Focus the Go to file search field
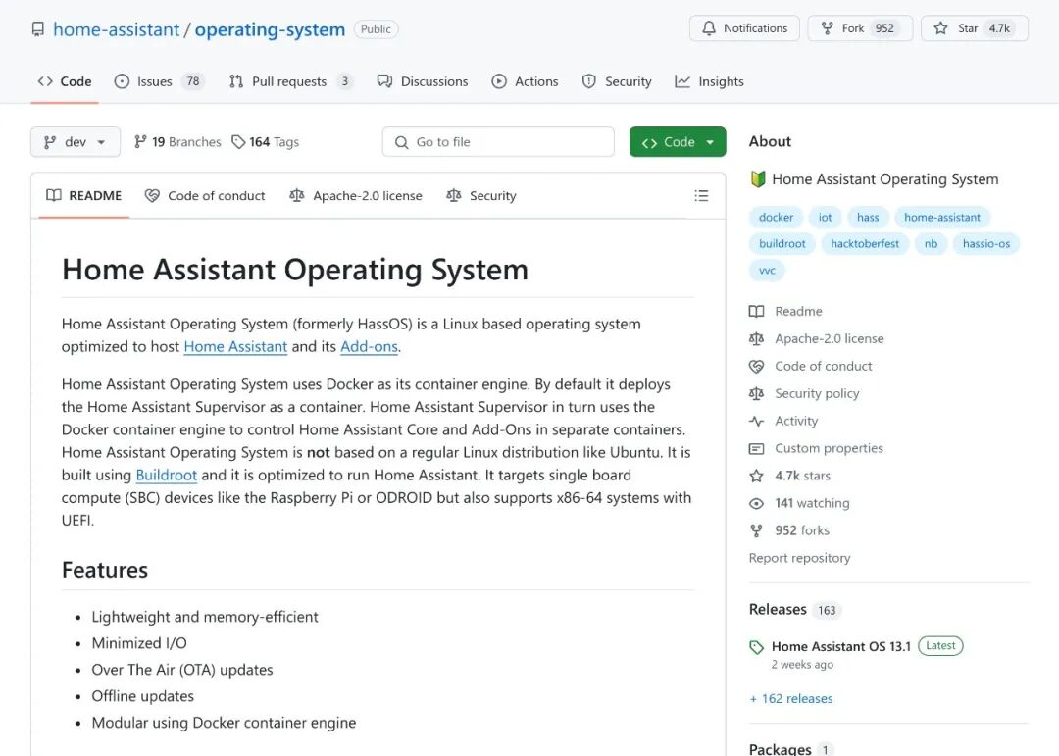Screen dimensions: 1059x756 [x=498, y=142]
